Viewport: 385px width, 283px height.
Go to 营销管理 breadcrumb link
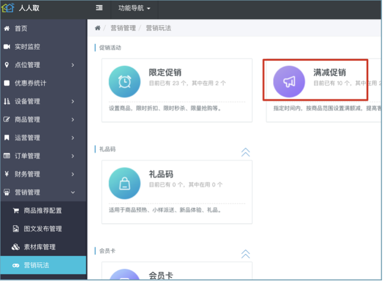(x=123, y=28)
